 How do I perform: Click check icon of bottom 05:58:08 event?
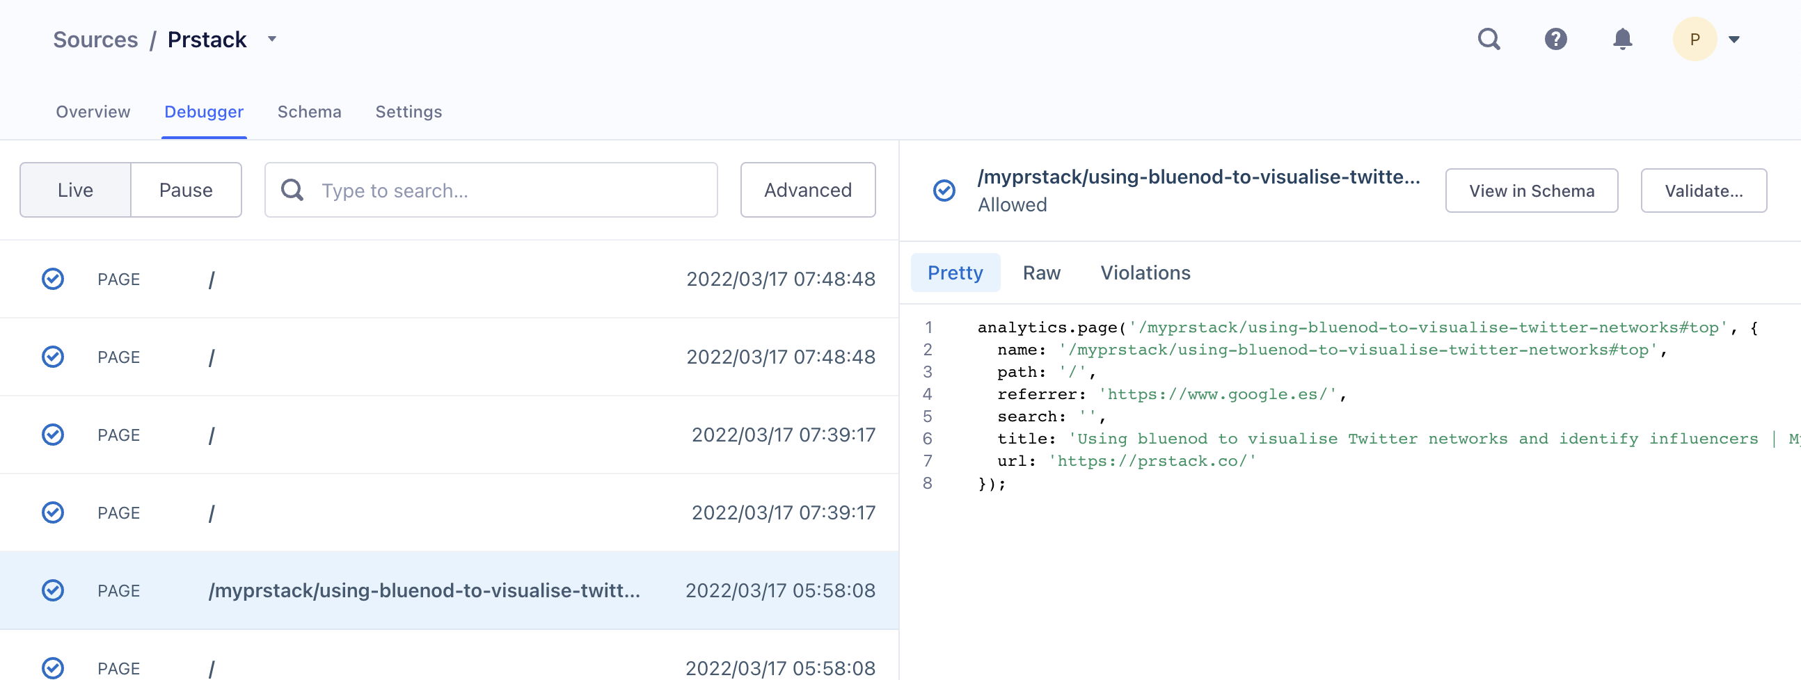[52, 668]
